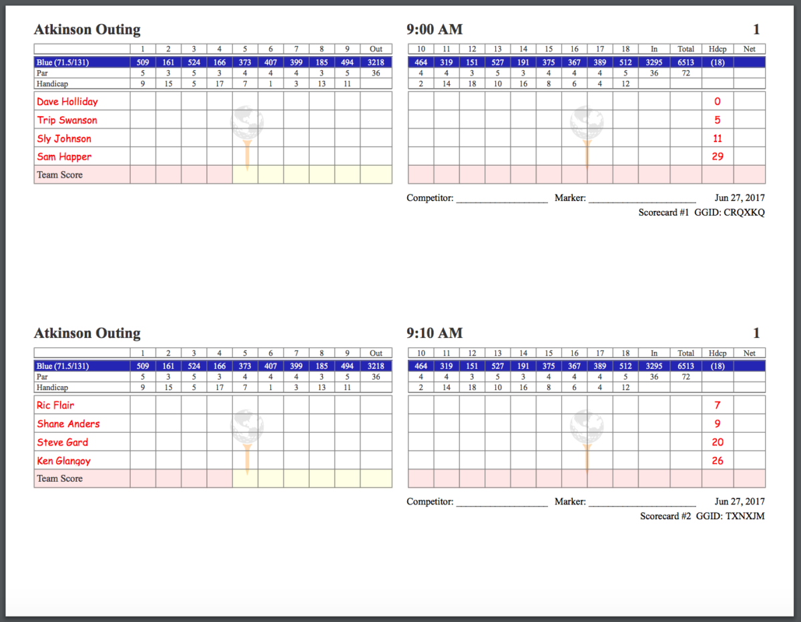Click the golf ball watermark on the 9:00 AM back nine
The image size is (801, 622).
[587, 123]
